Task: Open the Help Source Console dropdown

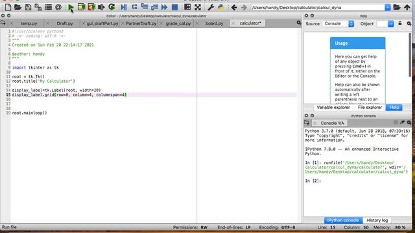Action: click(x=338, y=24)
